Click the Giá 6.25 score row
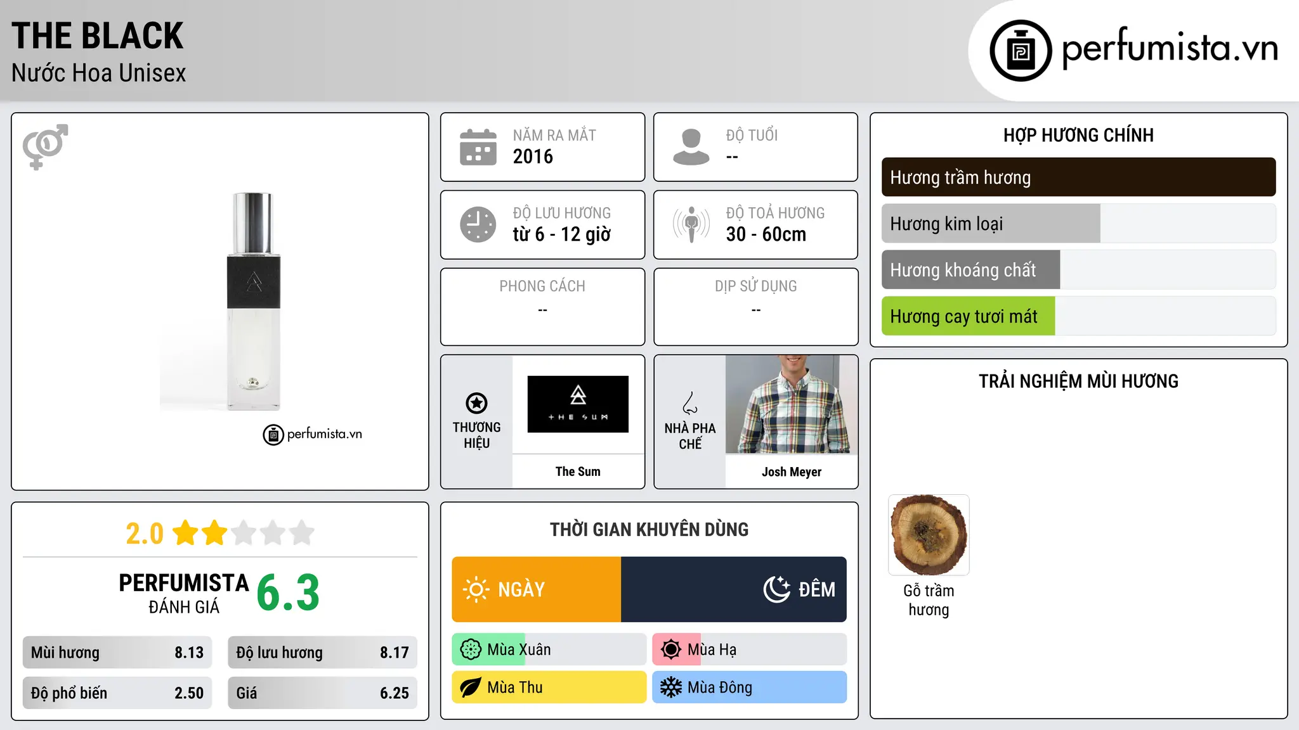This screenshot has width=1299, height=730. point(322,693)
